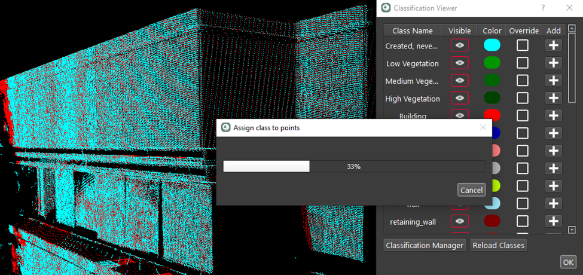Tick Override for Created, never classified
The height and width of the screenshot is (275, 583).
523,45
